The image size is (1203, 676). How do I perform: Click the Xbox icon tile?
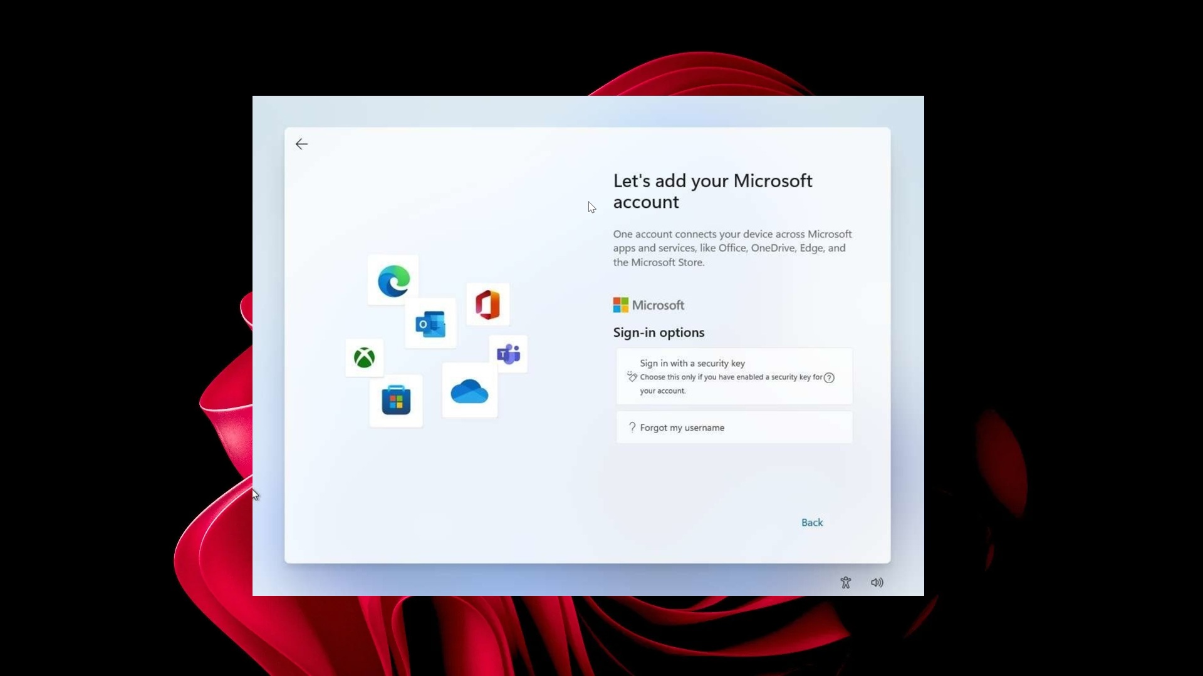click(x=364, y=358)
